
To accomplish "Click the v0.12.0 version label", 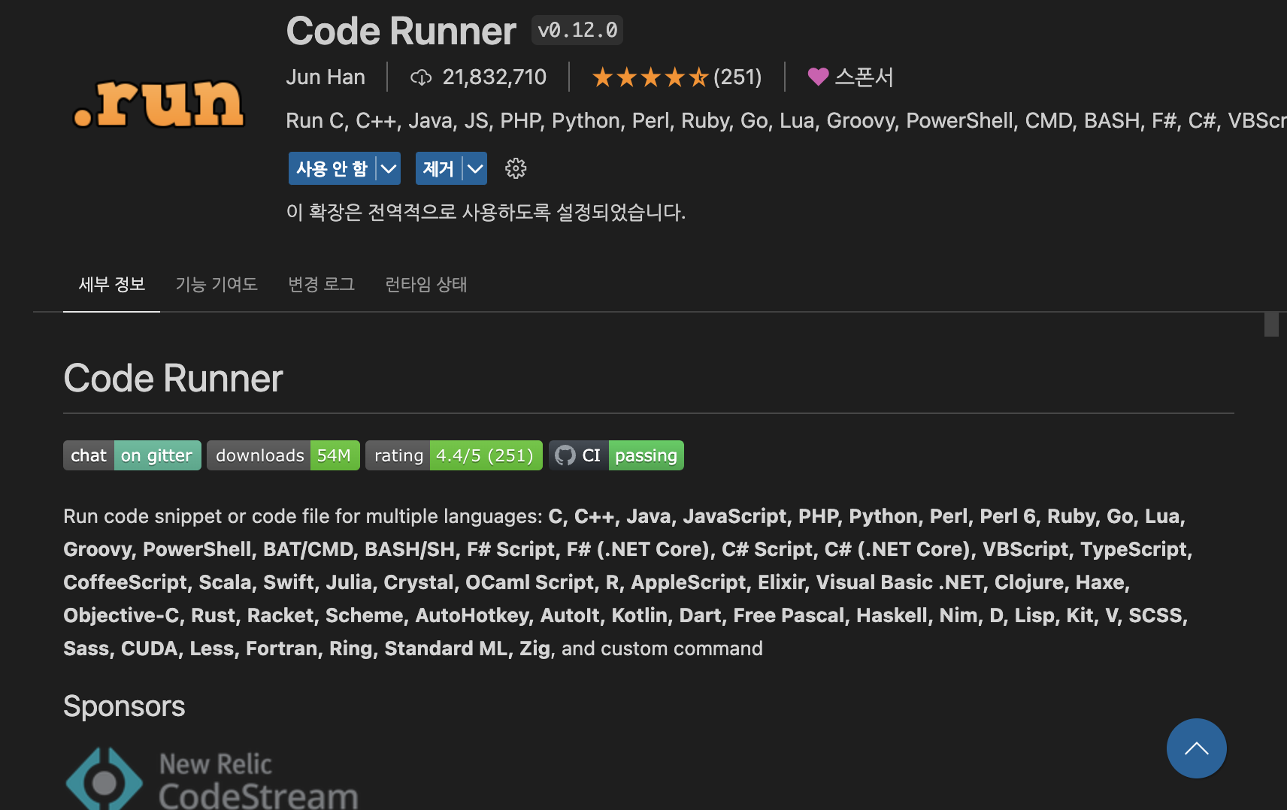I will pyautogui.click(x=577, y=30).
